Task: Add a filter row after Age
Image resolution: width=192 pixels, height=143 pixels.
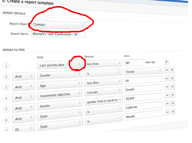Action: coord(173,78)
